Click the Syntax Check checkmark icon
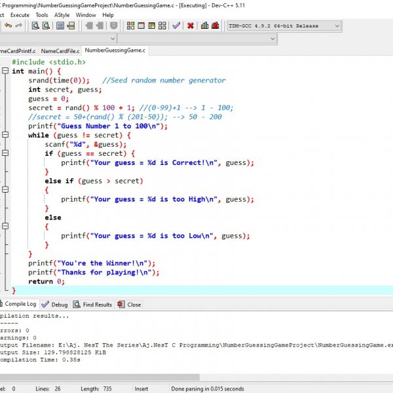 tap(176, 26)
